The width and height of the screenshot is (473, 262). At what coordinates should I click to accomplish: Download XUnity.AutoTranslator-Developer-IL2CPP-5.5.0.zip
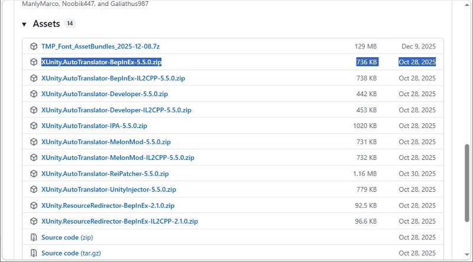[116, 110]
